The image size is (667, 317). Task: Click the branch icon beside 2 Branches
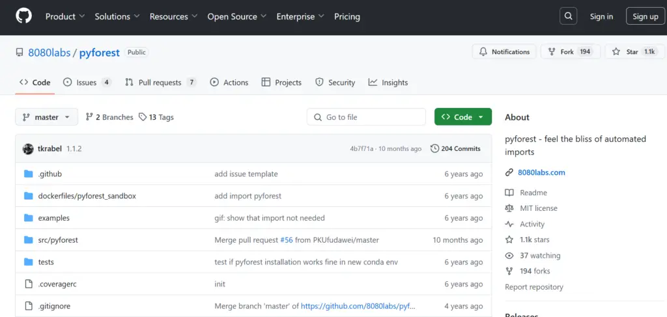89,117
